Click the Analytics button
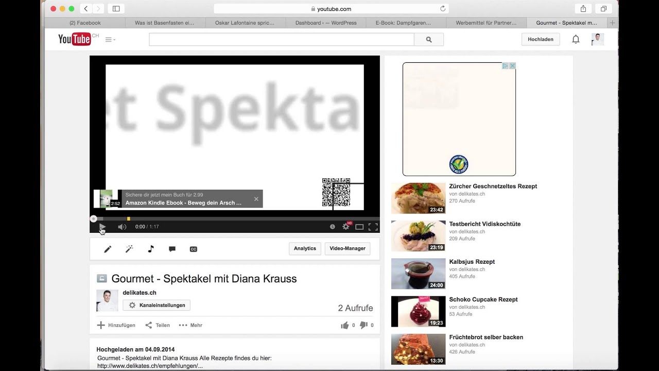The height and width of the screenshot is (371, 659). (x=305, y=248)
